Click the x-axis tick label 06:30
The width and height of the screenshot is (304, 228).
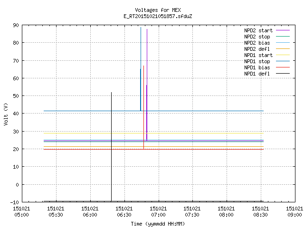click(124, 215)
